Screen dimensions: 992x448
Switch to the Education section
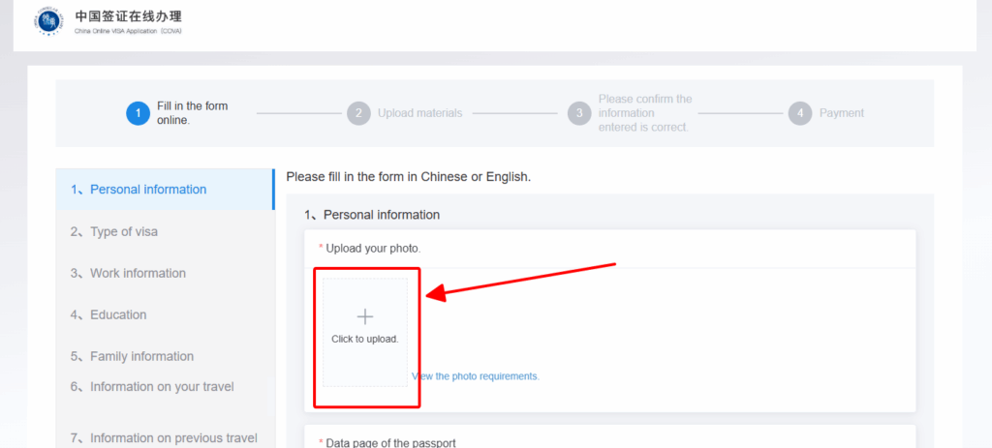tap(118, 315)
